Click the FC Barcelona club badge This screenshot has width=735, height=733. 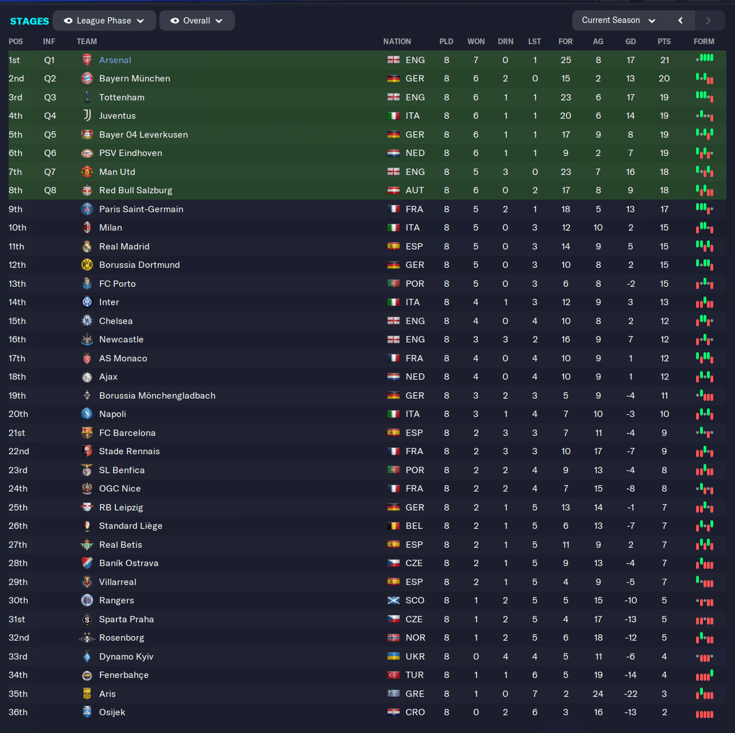pos(87,432)
